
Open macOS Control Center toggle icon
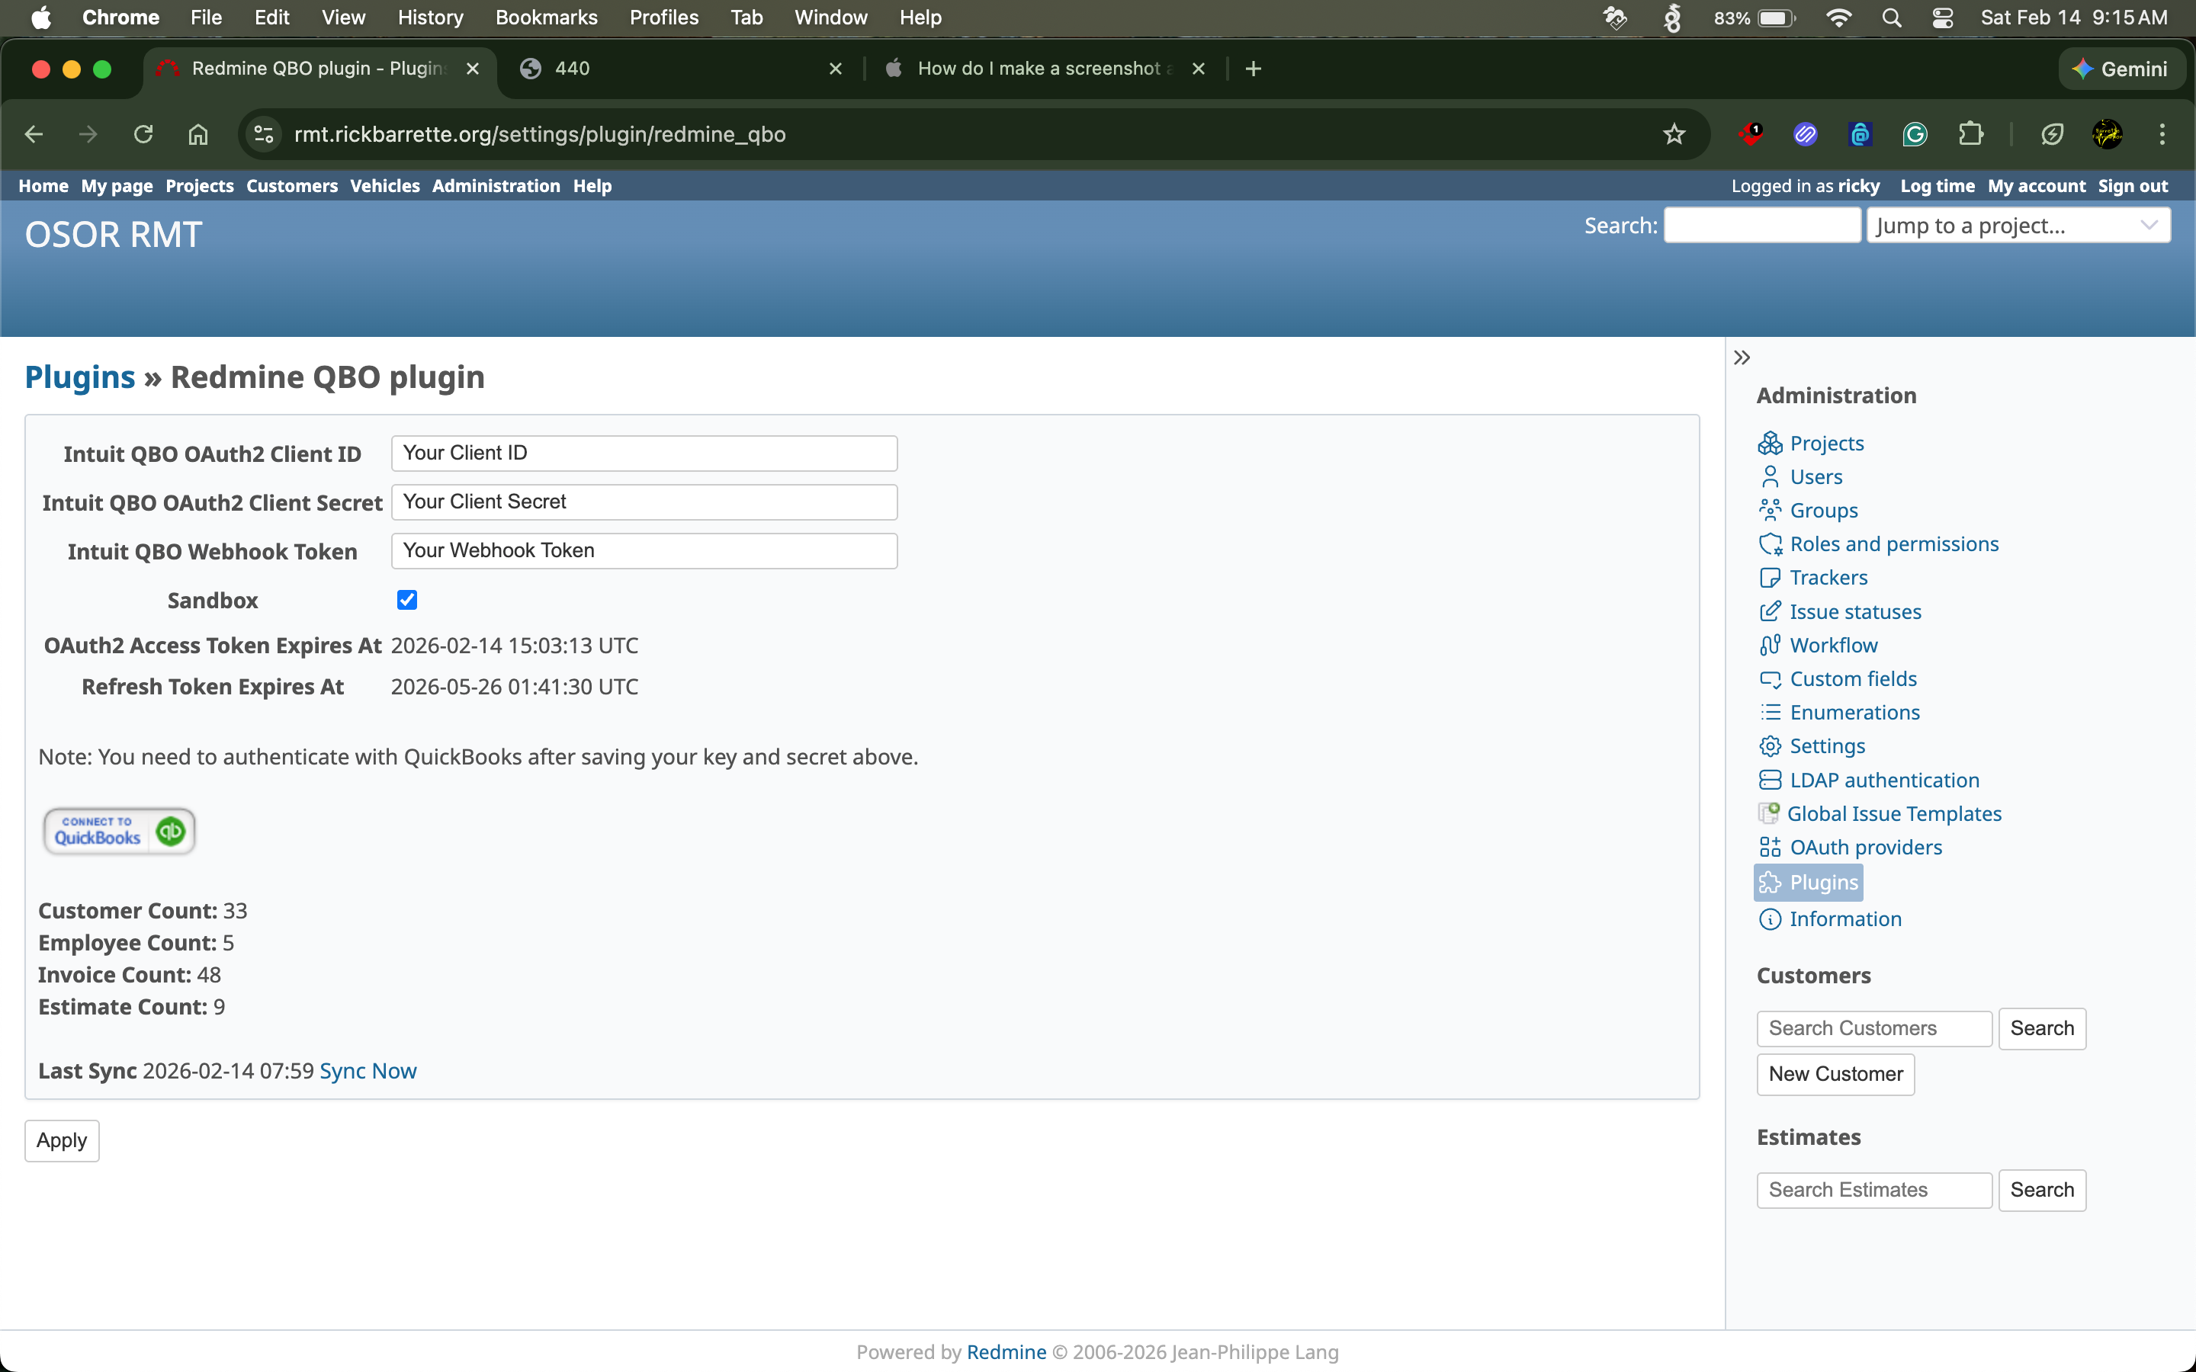point(1942,18)
